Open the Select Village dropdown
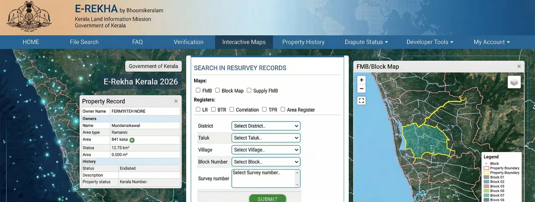 [x=266, y=150]
